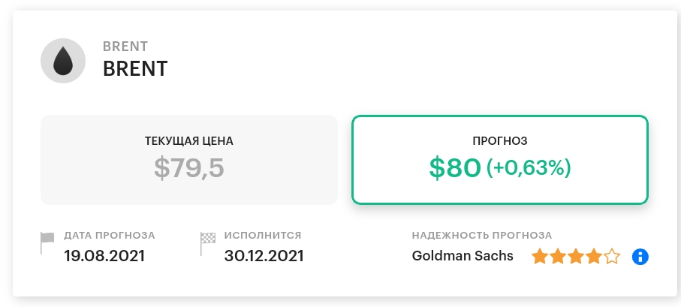The image size is (681, 307).
Task: Click the +0,63% growth percentage
Action: click(528, 168)
